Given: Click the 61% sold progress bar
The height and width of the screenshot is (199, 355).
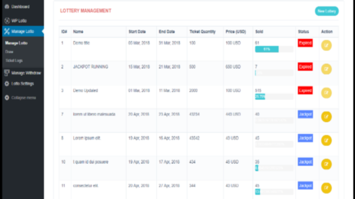Looking at the screenshot, I should [267, 49].
